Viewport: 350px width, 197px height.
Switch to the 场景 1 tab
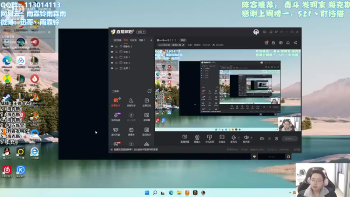click(x=142, y=40)
